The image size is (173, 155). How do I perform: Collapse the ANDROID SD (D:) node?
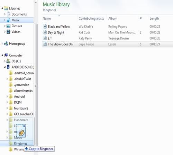tap(5, 67)
